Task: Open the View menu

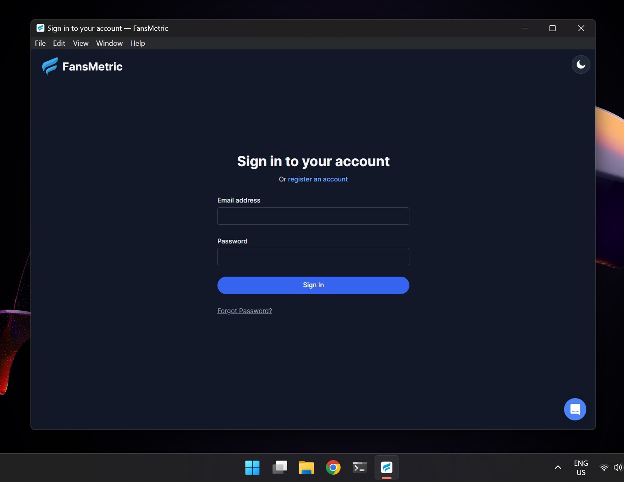Action: pyautogui.click(x=81, y=43)
